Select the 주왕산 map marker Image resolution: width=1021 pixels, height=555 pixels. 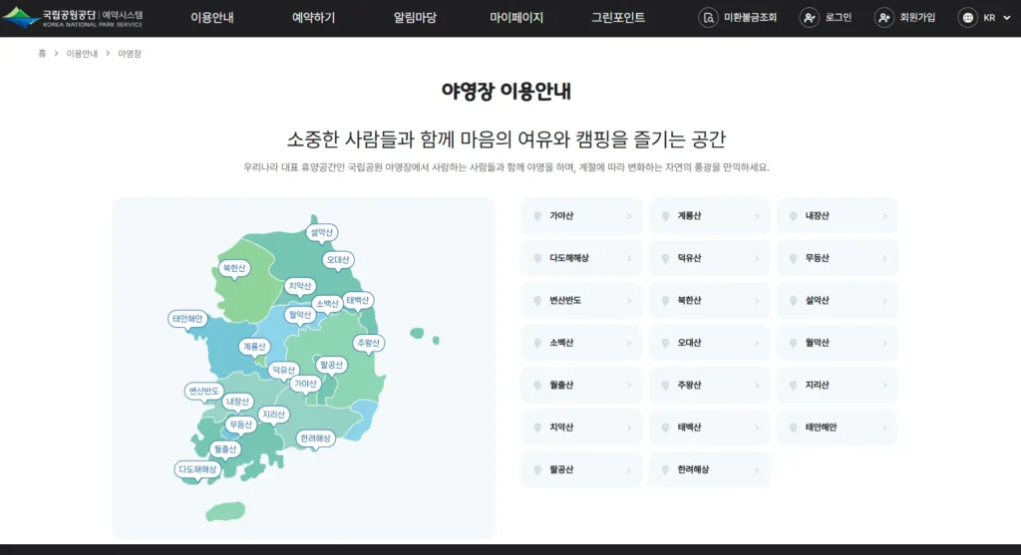pos(369,345)
